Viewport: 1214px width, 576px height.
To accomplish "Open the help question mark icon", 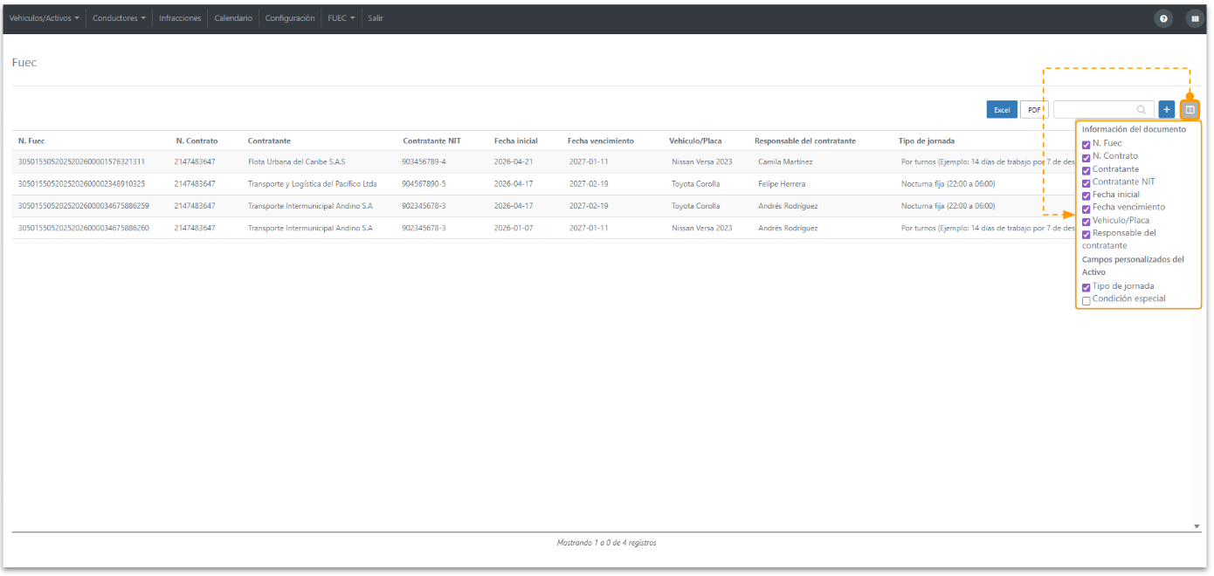I will 1163,18.
